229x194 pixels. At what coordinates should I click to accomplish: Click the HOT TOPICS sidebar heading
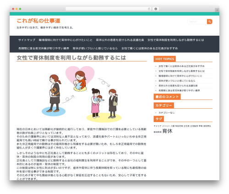164,59
